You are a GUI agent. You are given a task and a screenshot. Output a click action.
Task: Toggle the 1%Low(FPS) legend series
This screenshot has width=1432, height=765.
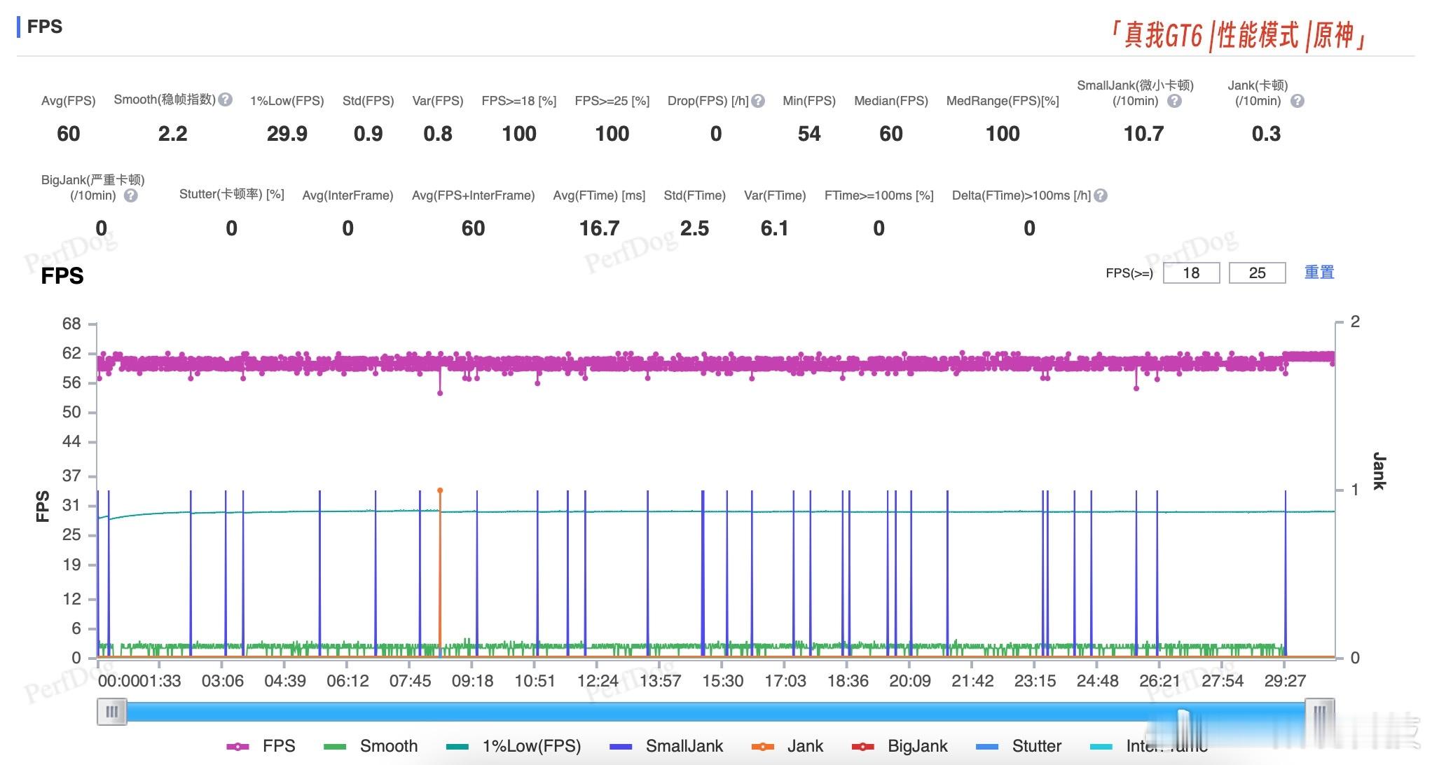[x=514, y=746]
